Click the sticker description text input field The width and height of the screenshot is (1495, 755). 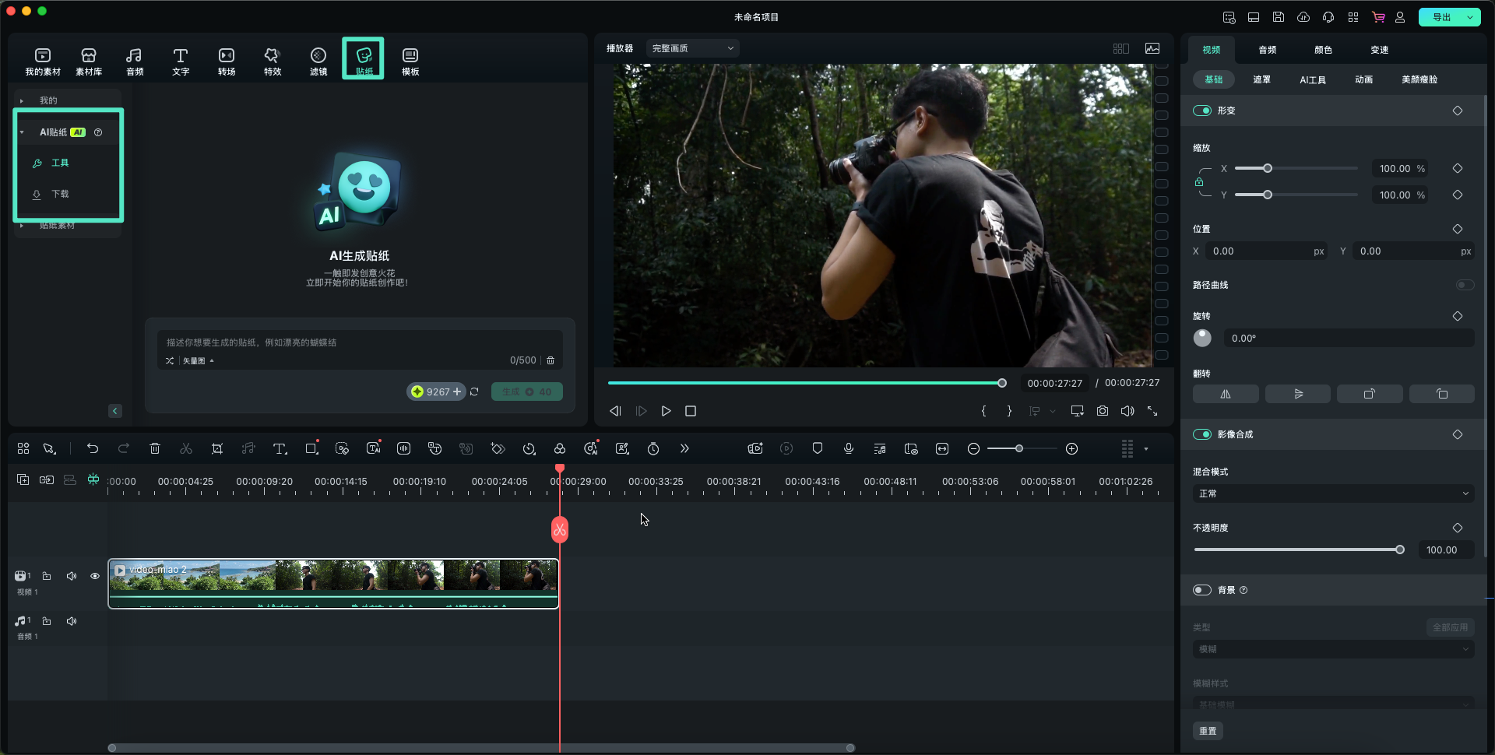[358, 342]
